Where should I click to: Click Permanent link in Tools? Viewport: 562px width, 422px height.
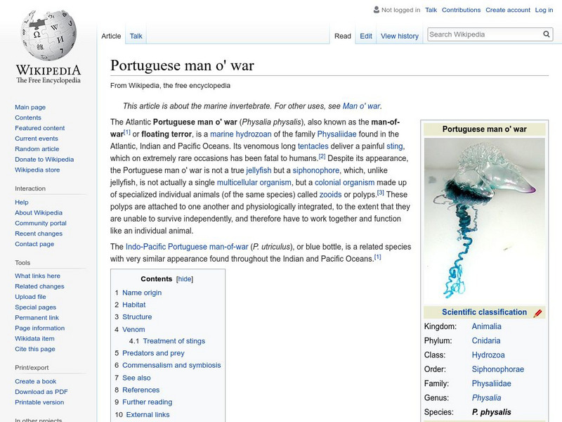click(37, 317)
